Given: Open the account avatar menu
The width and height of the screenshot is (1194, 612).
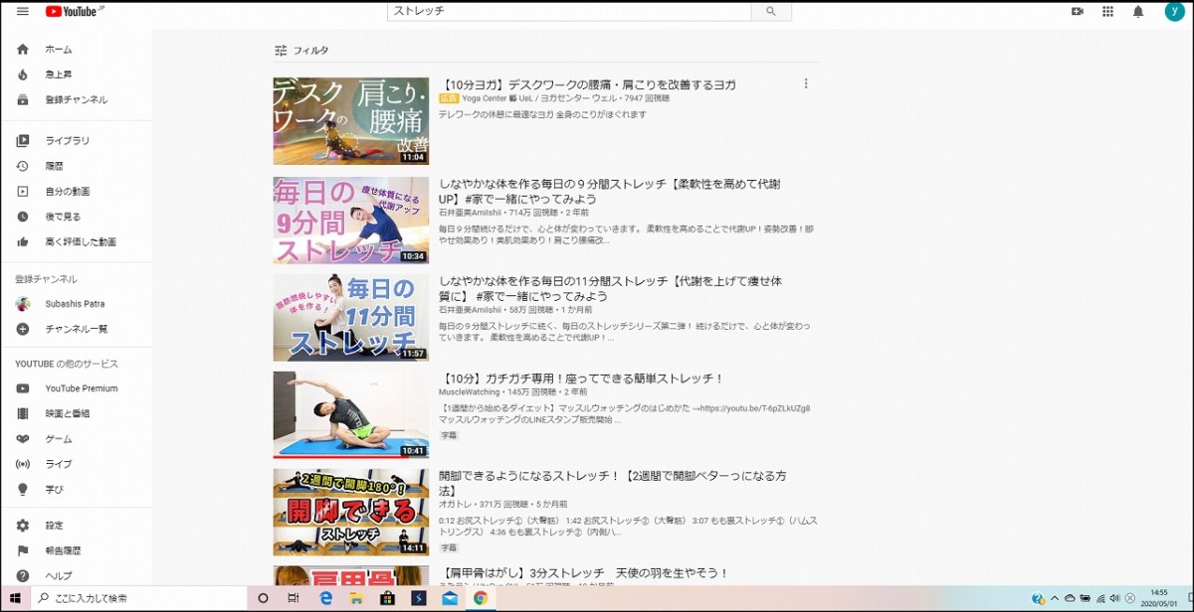Looking at the screenshot, I should tap(1174, 11).
